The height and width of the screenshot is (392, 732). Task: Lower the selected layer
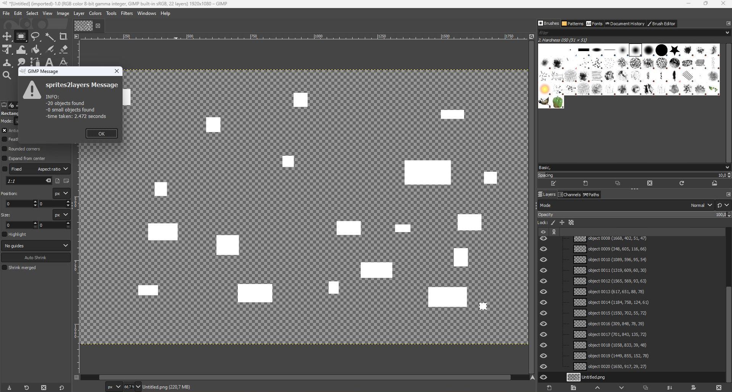click(x=621, y=388)
